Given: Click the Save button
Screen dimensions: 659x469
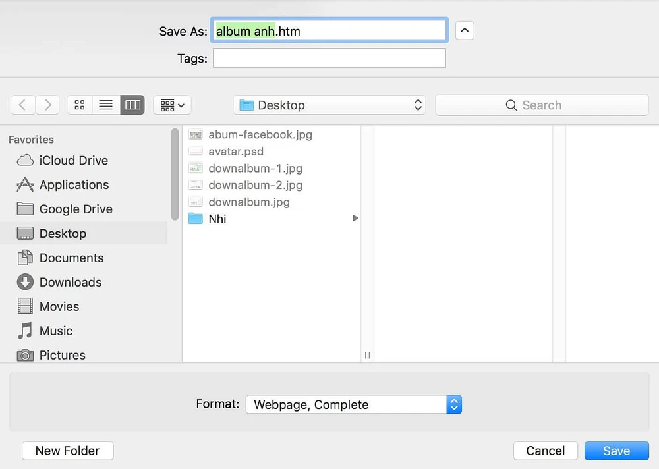Looking at the screenshot, I should (616, 451).
